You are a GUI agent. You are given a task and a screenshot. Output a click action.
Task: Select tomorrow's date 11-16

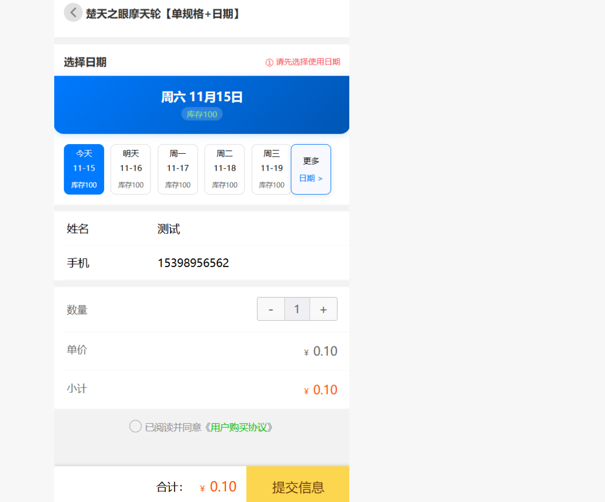coord(131,169)
